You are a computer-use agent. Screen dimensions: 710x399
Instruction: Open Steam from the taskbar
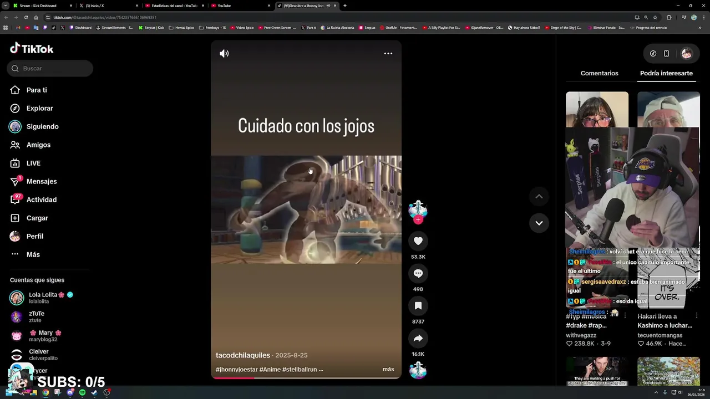[94, 392]
